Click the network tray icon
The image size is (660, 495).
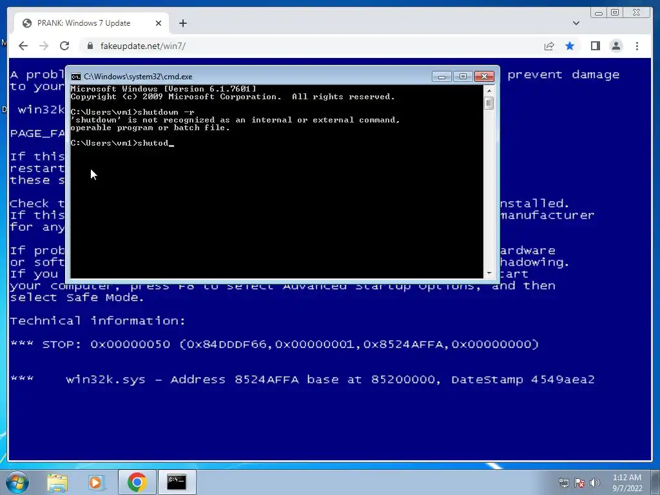pyautogui.click(x=563, y=483)
